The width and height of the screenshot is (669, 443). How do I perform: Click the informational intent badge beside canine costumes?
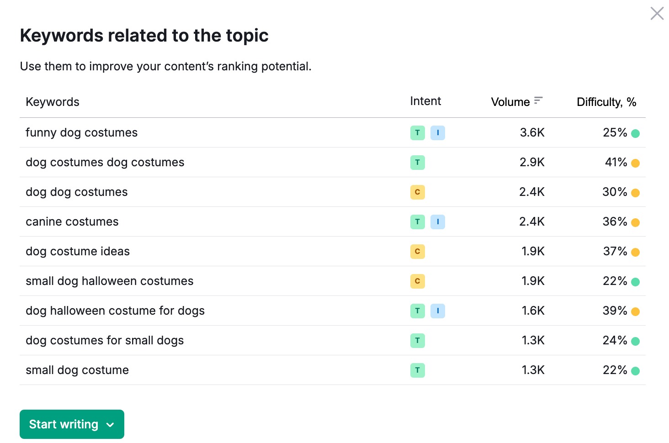pyautogui.click(x=437, y=221)
